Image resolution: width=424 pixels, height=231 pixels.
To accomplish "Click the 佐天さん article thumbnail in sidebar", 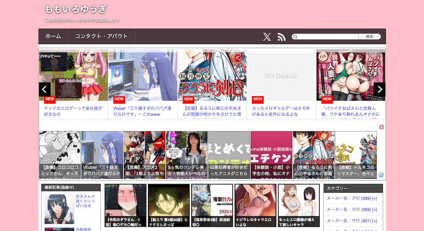I will 59,209.
